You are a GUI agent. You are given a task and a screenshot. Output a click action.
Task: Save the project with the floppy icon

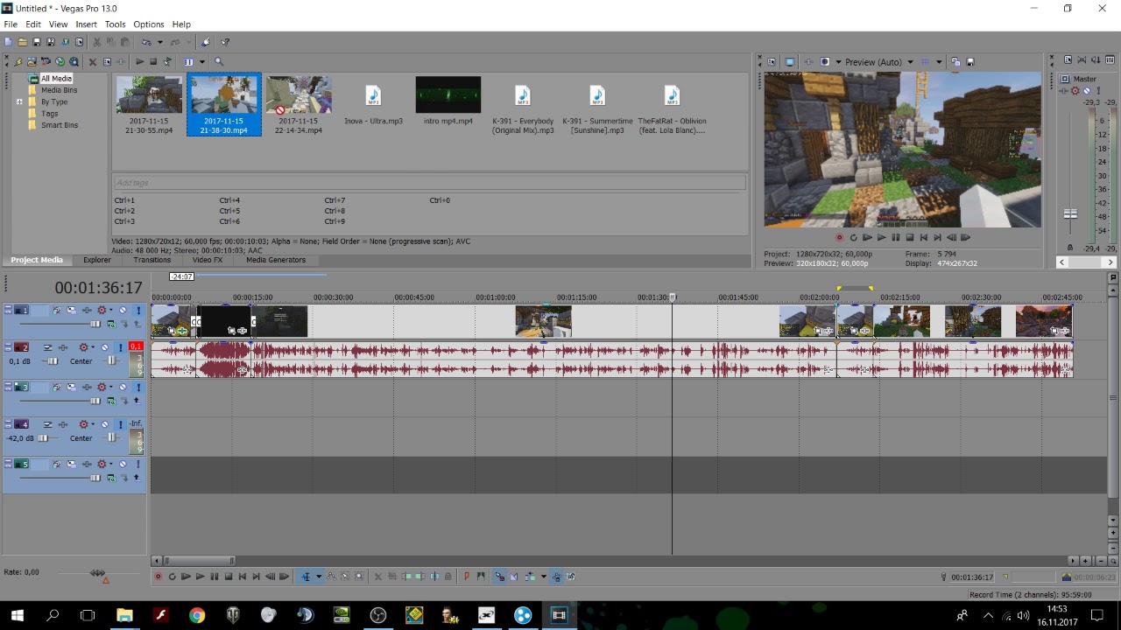(37, 42)
